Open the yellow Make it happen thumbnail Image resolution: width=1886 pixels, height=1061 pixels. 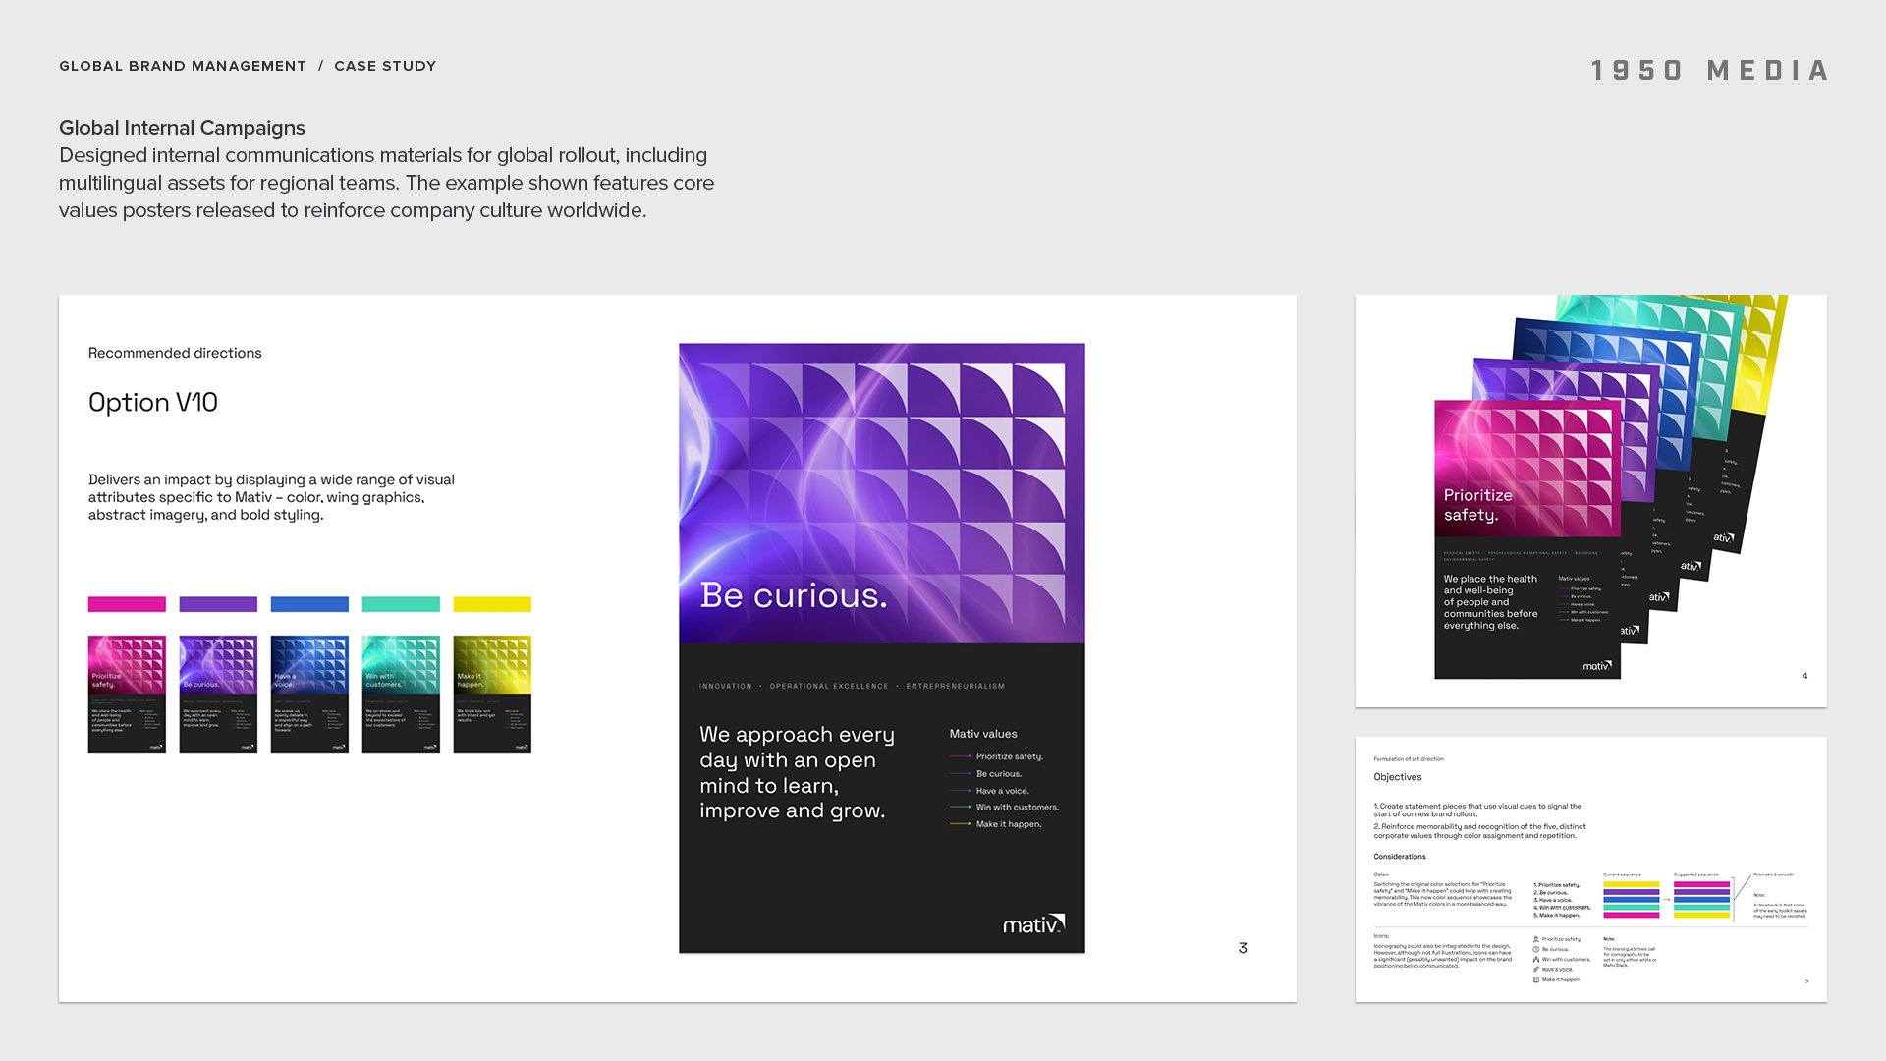(492, 694)
